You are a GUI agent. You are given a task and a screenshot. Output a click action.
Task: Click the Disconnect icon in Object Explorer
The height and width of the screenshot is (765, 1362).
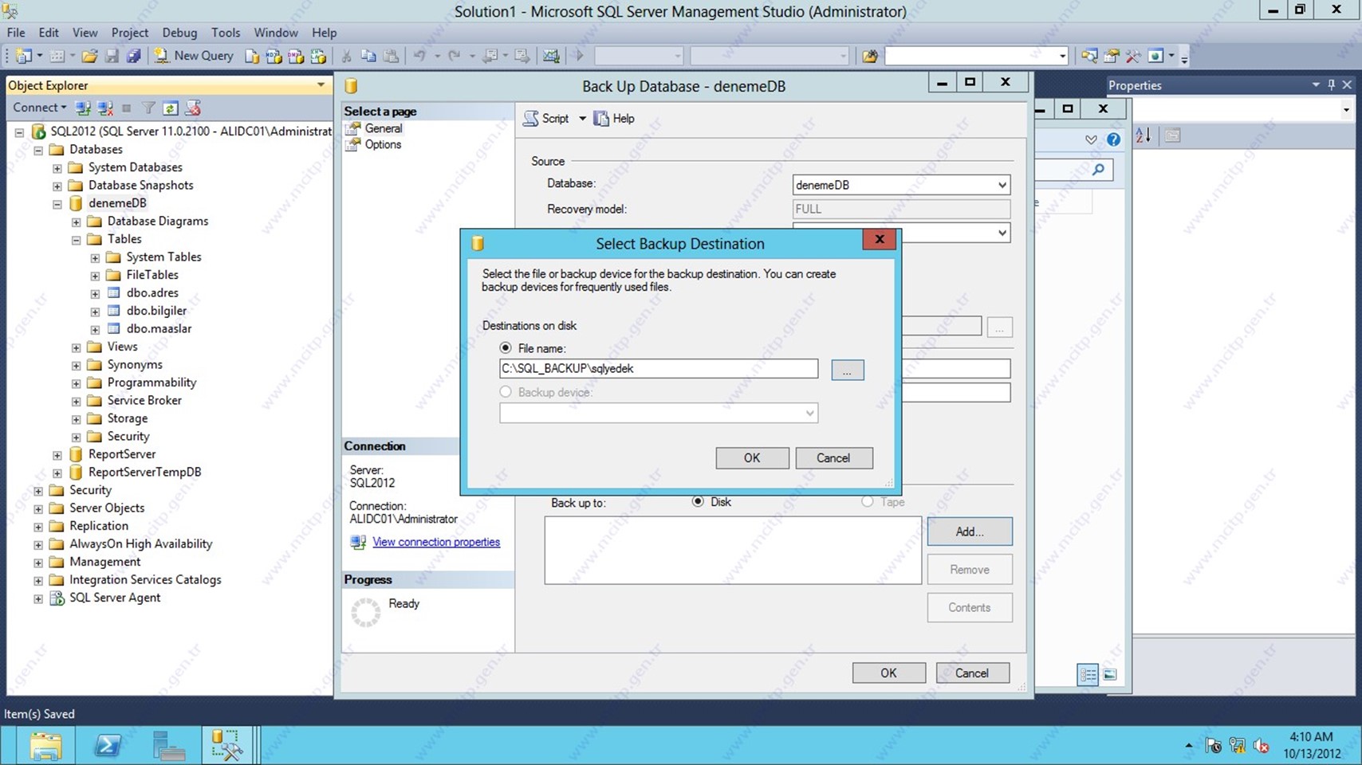[x=104, y=108]
